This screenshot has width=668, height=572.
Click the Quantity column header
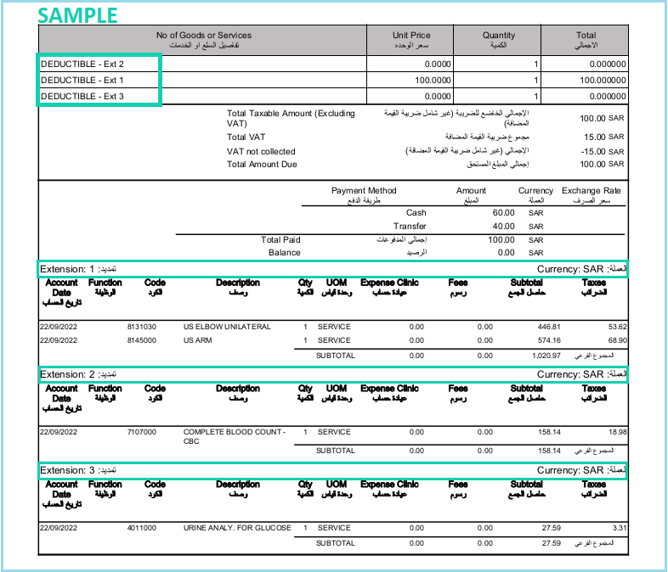[498, 40]
